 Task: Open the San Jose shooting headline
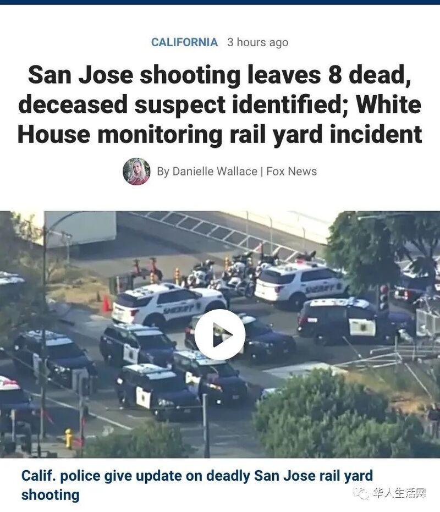click(x=220, y=104)
